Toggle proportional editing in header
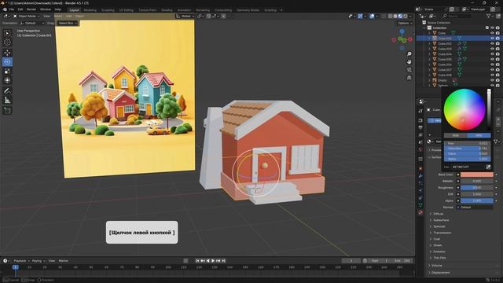The width and height of the screenshot is (503, 283). pos(223,16)
